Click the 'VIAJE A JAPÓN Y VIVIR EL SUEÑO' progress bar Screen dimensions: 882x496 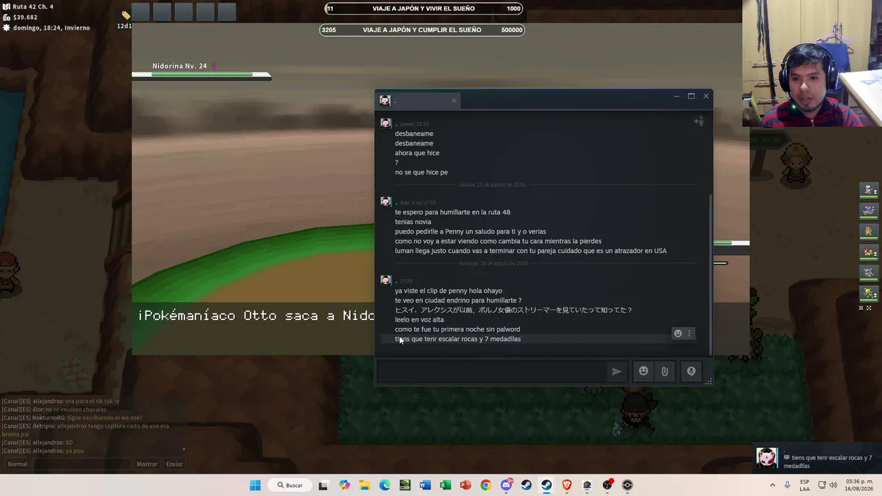point(424,9)
